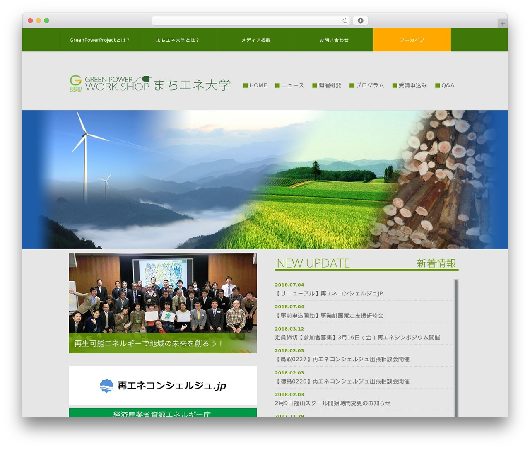The width and height of the screenshot is (530, 449).
Task: Open the 開催概要 navigation link
Action: (327, 85)
